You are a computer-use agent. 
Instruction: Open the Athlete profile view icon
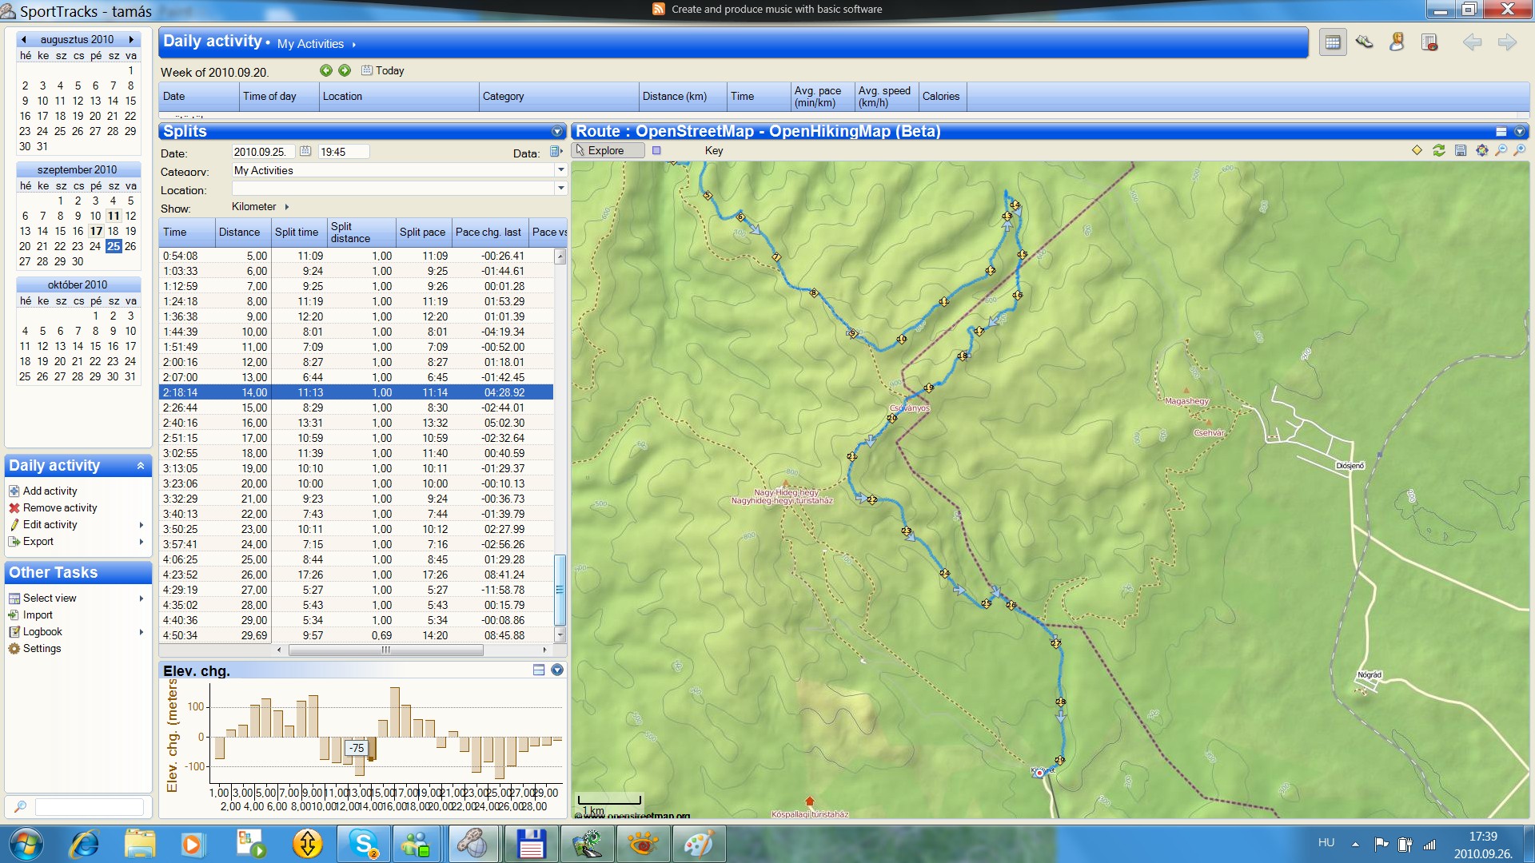[1397, 42]
